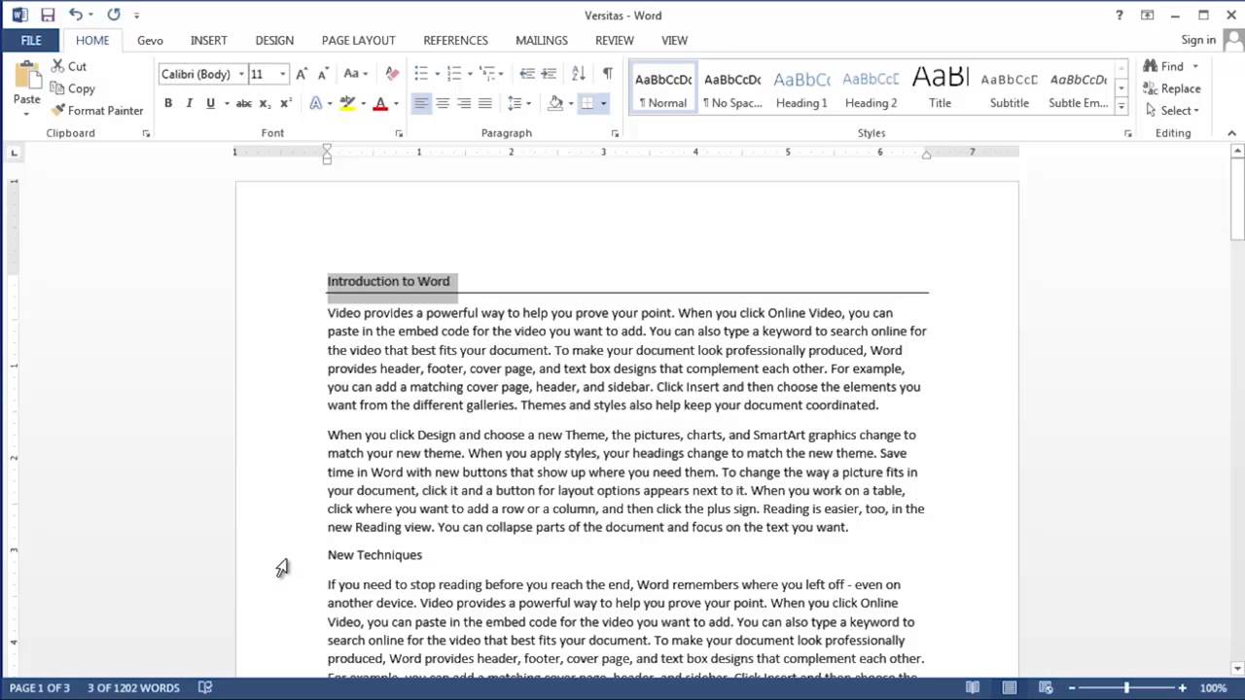This screenshot has height=700, width=1245.
Task: Open the Font dialog launcher
Action: [399, 133]
